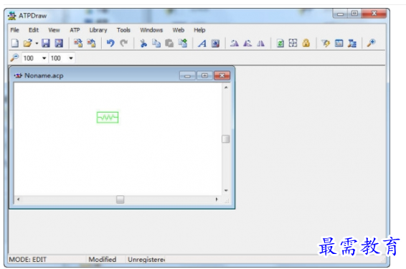The height and width of the screenshot is (269, 406).
Task: Open the Web menu
Action: [x=179, y=30]
